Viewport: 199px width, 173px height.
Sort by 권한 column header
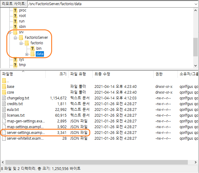click(165, 74)
